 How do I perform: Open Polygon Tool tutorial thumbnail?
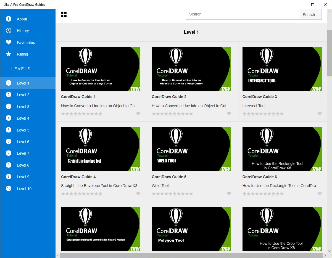click(x=191, y=229)
